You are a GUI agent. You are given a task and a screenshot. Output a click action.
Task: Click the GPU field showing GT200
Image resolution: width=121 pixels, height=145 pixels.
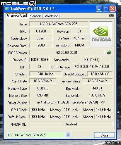coord(41,31)
